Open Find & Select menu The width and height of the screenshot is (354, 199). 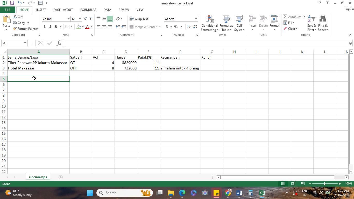(323, 23)
